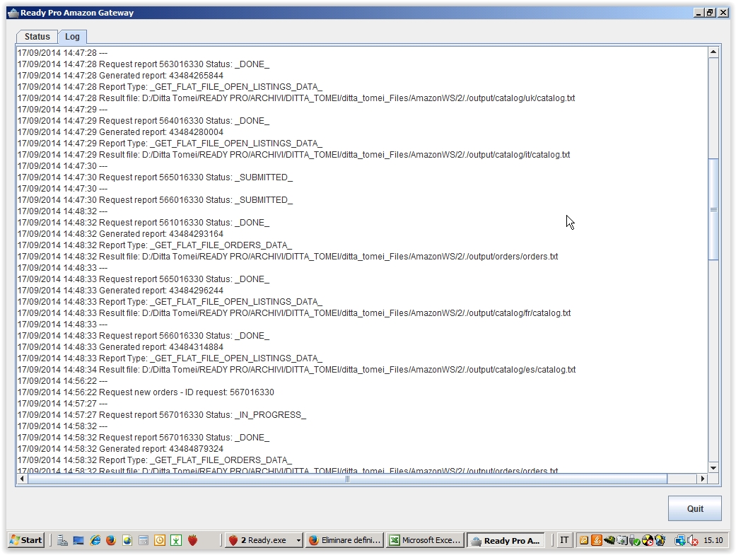Click the uk/catalog.txt result file line
The image size is (736, 555).
pyautogui.click(x=296, y=98)
